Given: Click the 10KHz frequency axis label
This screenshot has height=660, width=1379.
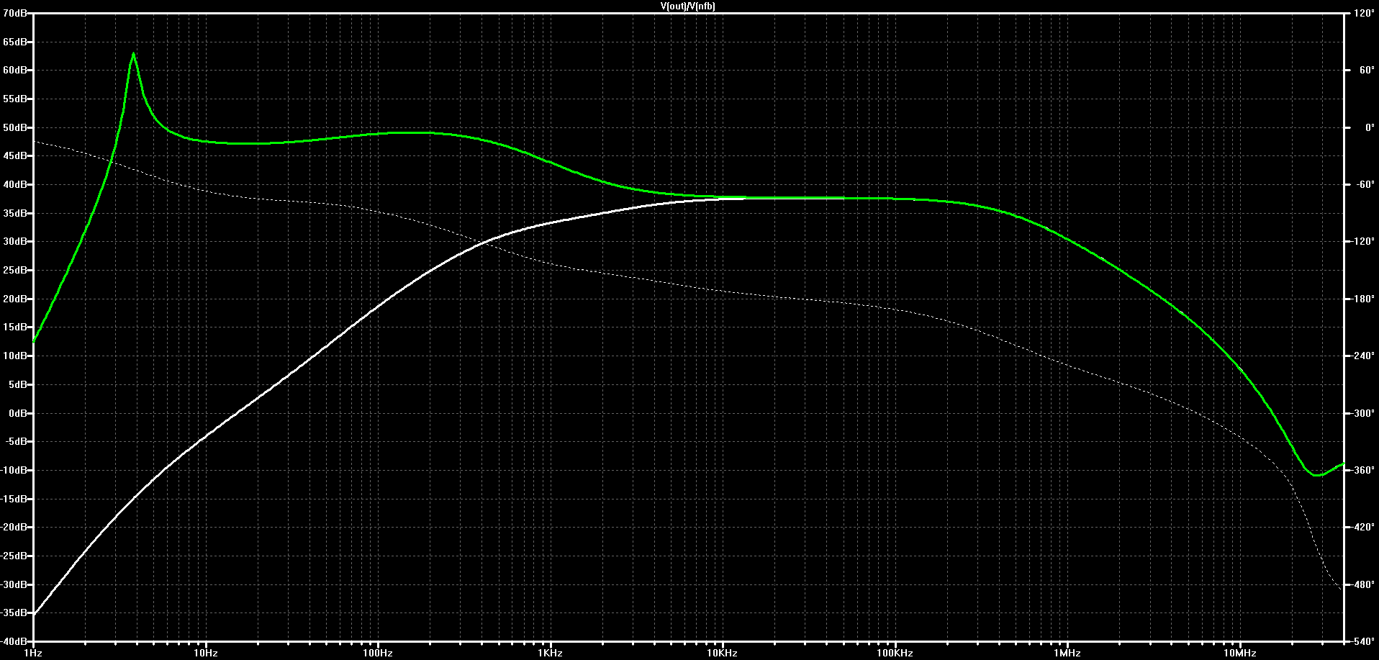Looking at the screenshot, I should (x=723, y=653).
